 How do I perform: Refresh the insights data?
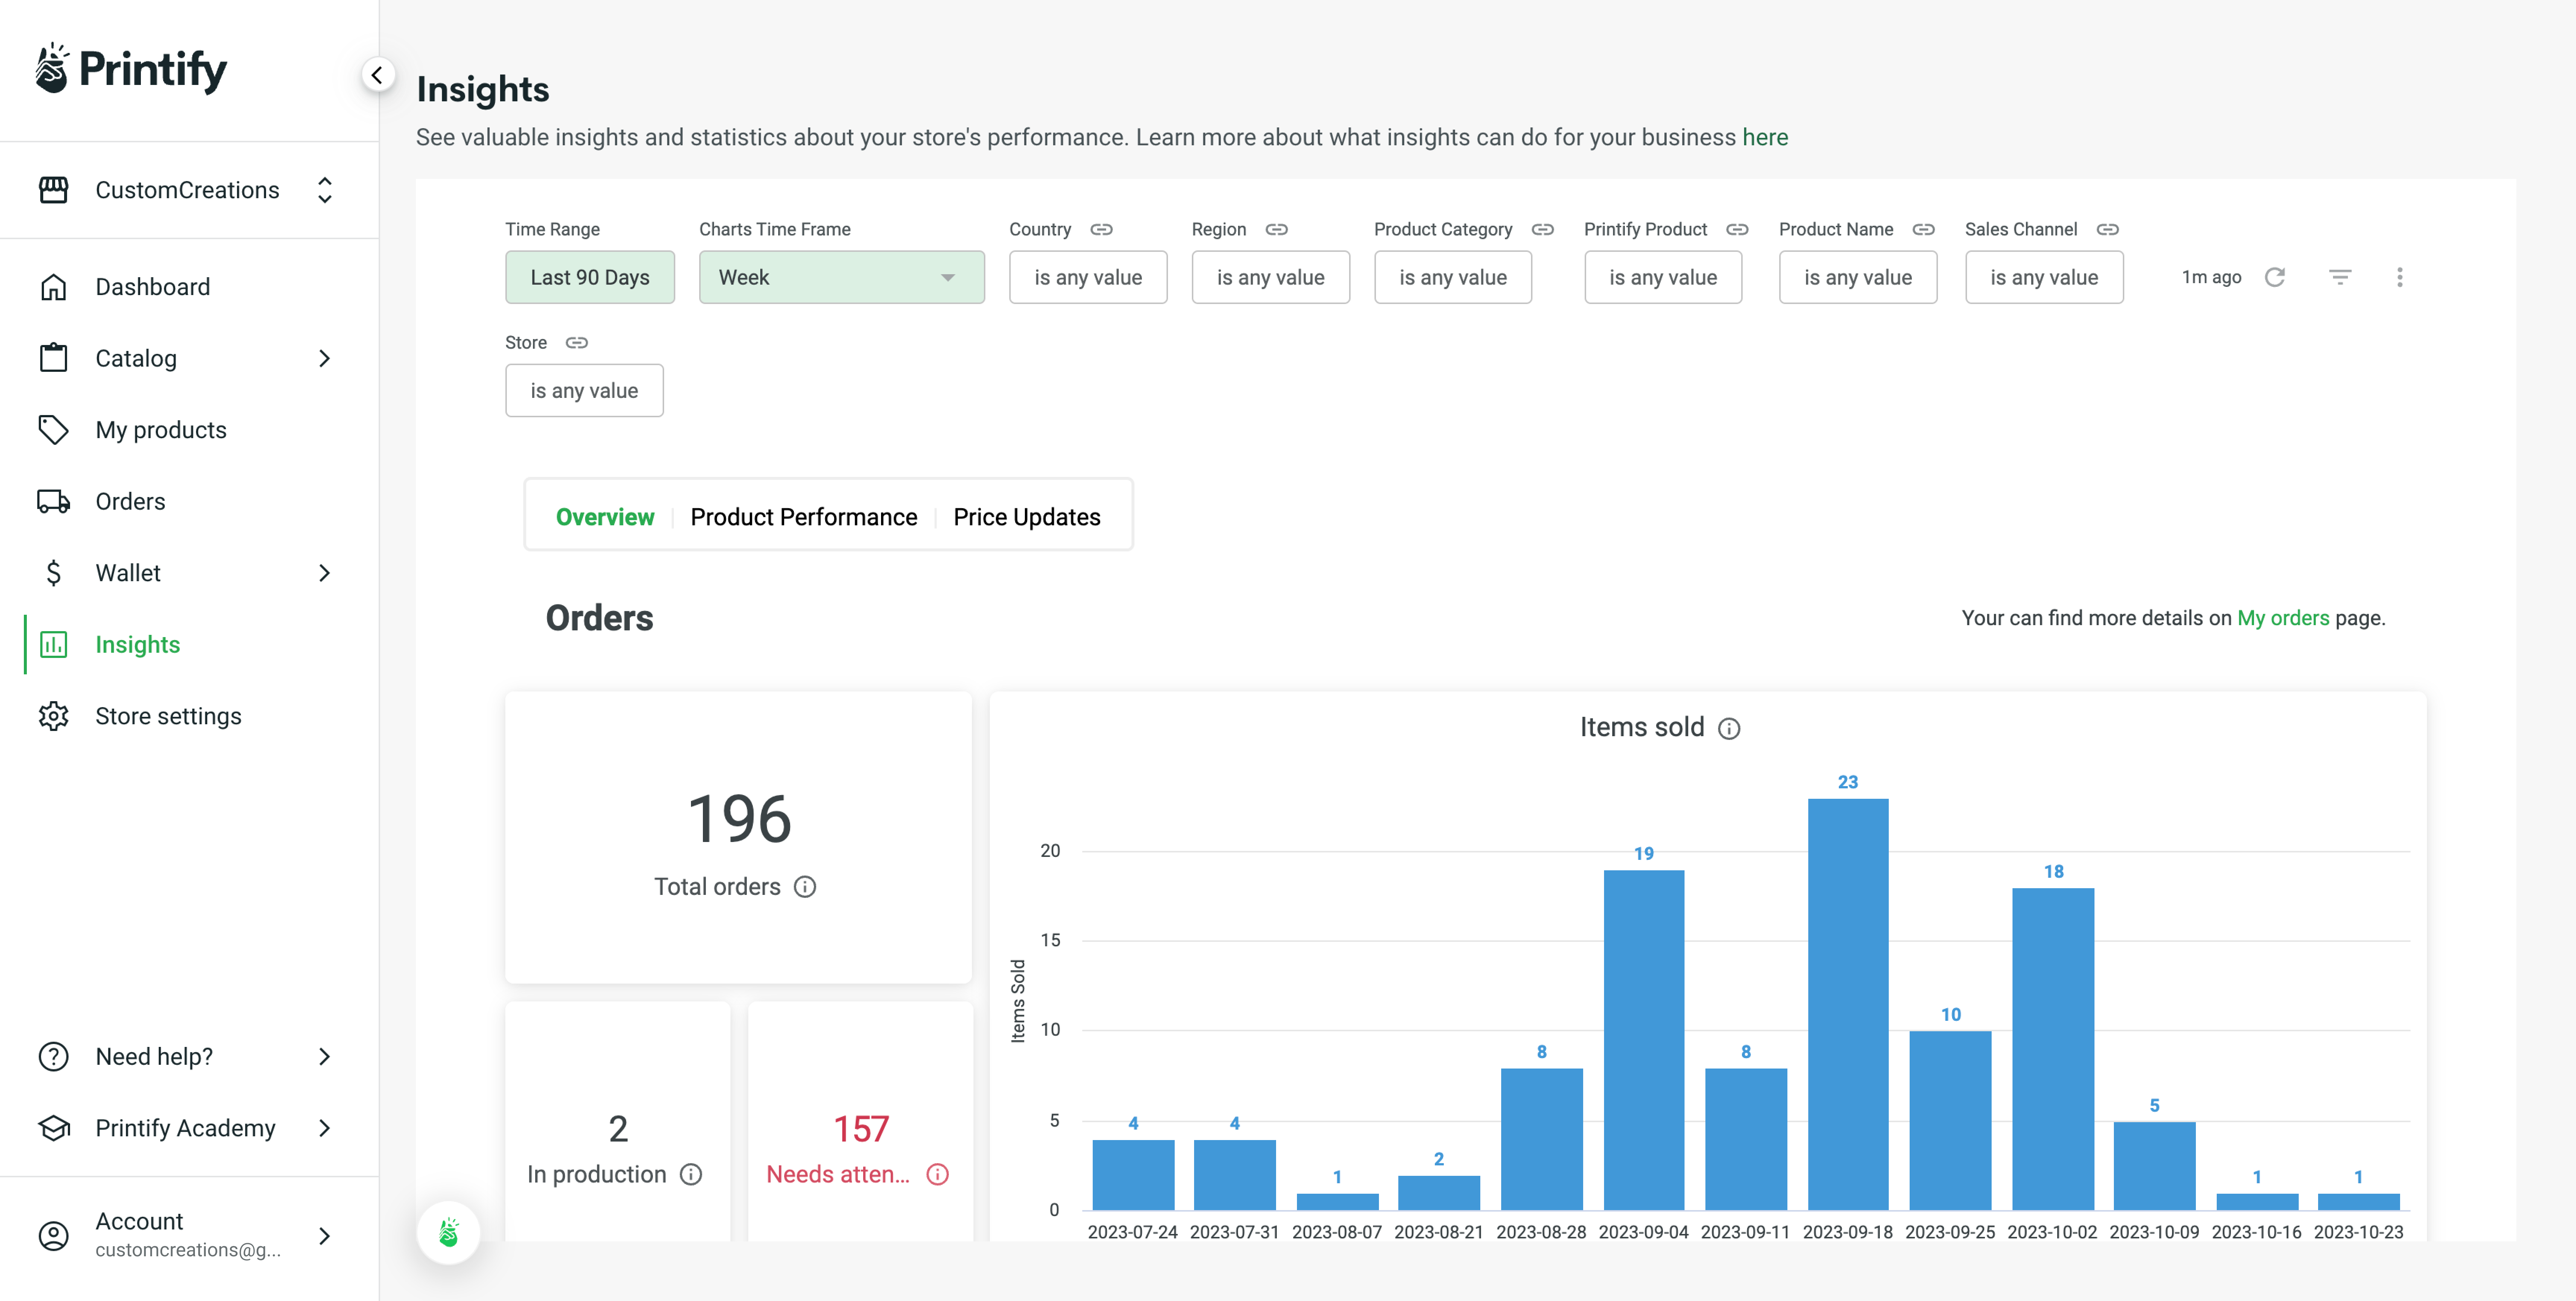point(2275,277)
